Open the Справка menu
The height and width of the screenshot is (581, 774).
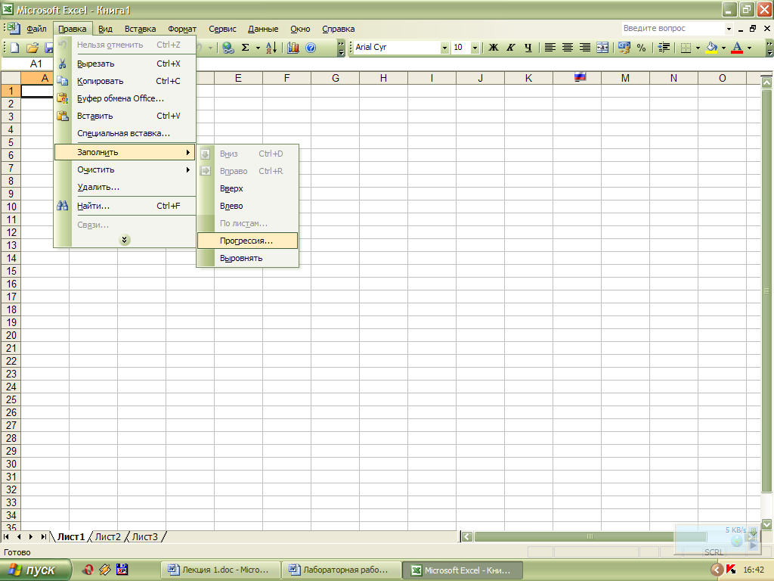click(338, 29)
